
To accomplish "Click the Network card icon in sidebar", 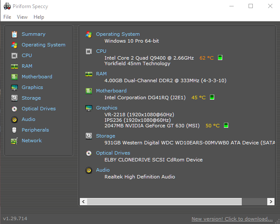I will click(x=14, y=141).
